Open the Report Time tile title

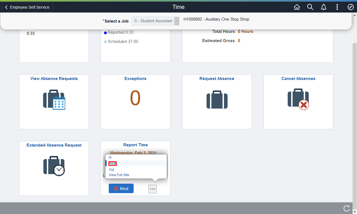(136, 145)
